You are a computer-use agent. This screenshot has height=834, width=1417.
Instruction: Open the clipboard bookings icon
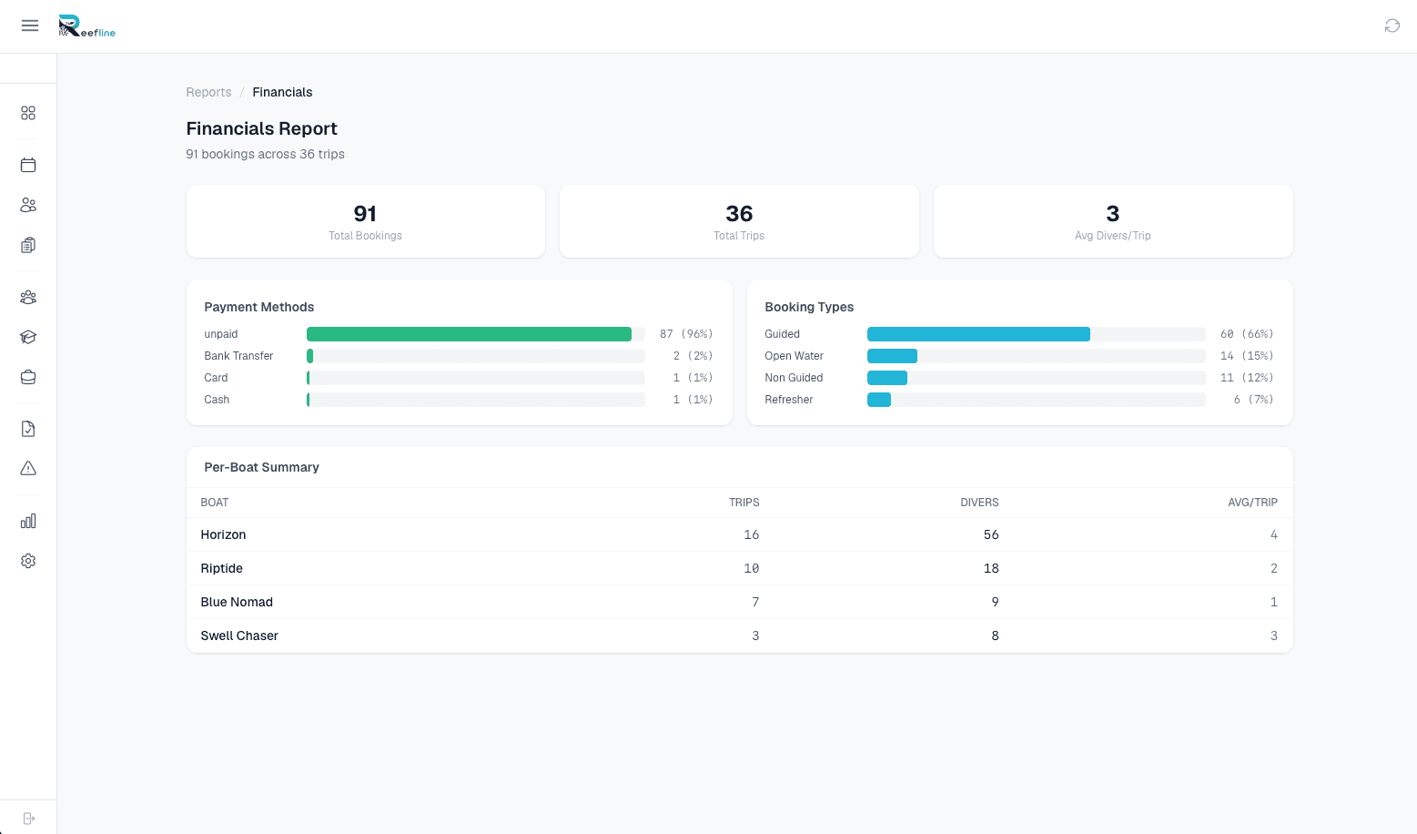(x=28, y=245)
